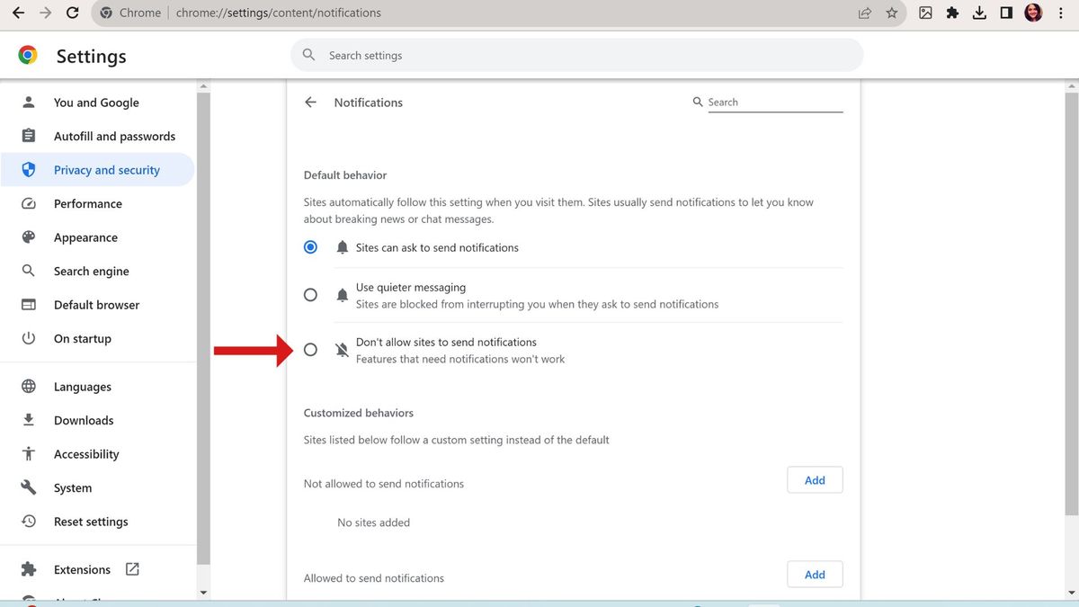Select Use quieter messaging option
Screen dimensions: 1079x607
[x=310, y=295]
